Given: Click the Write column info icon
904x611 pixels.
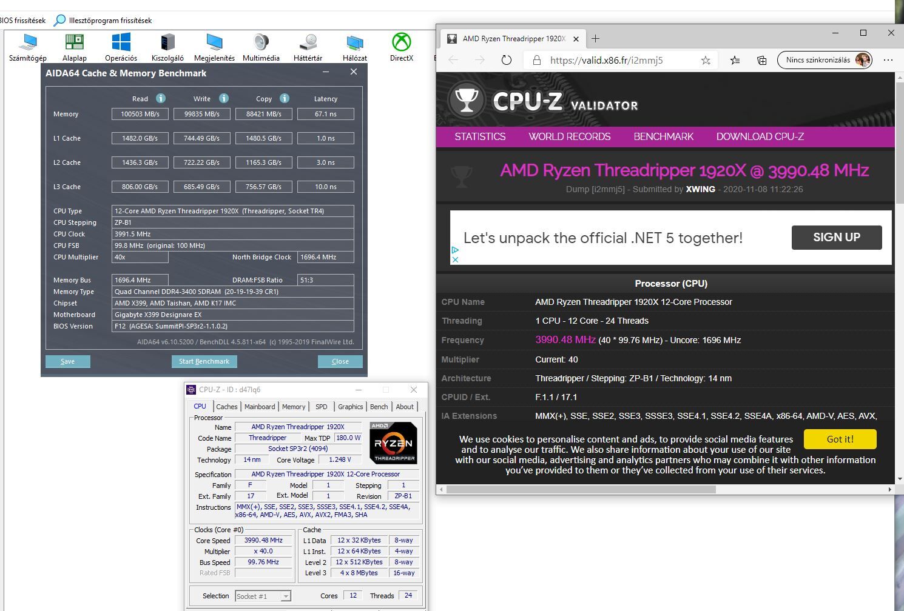Looking at the screenshot, I should tap(224, 98).
